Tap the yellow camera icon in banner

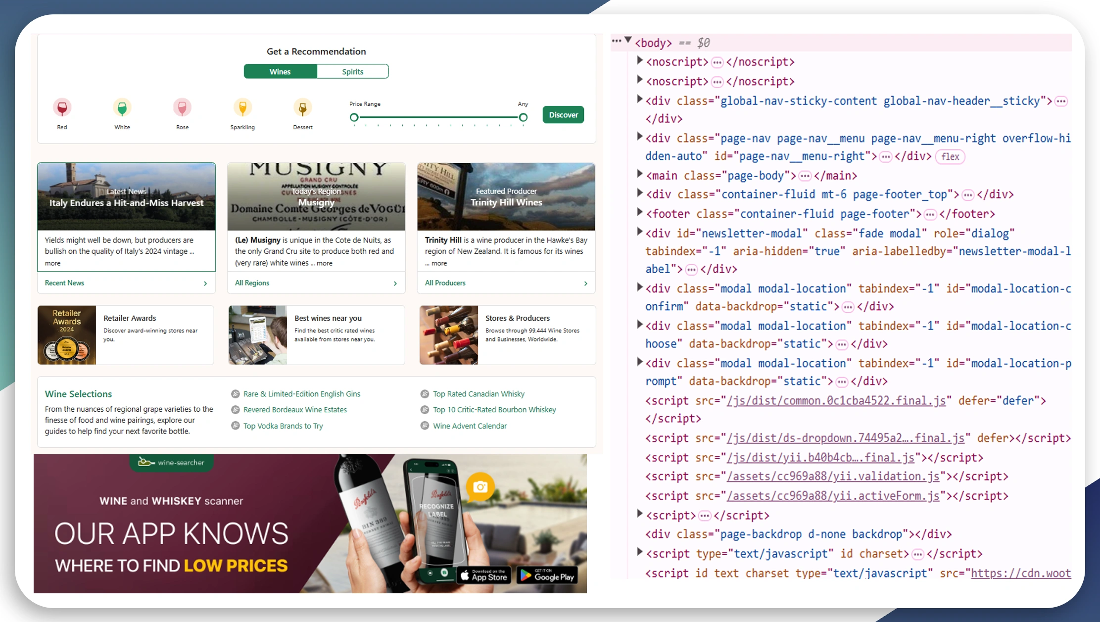click(x=480, y=487)
